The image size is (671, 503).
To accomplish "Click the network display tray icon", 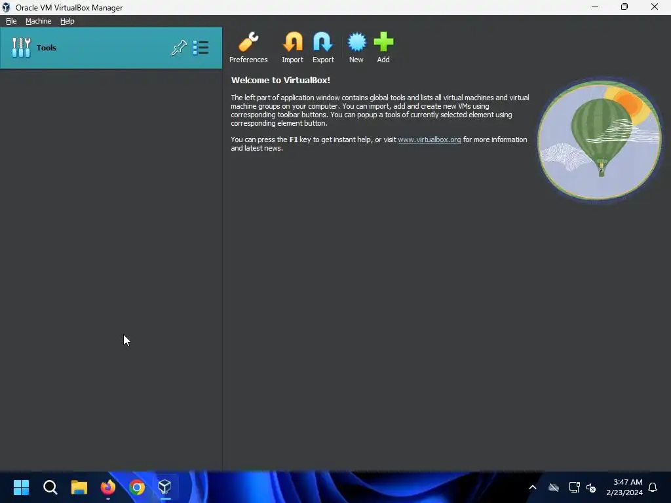I will (x=574, y=487).
